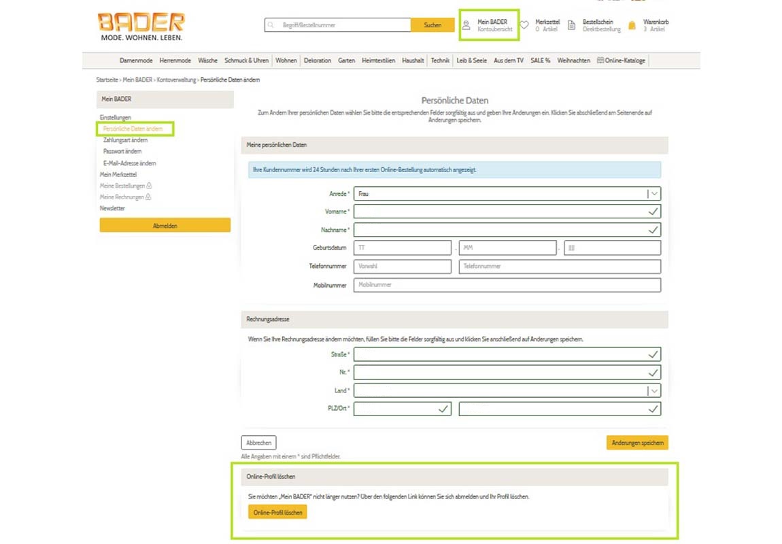Select Zahlungsart ändern in sidebar

(125, 140)
